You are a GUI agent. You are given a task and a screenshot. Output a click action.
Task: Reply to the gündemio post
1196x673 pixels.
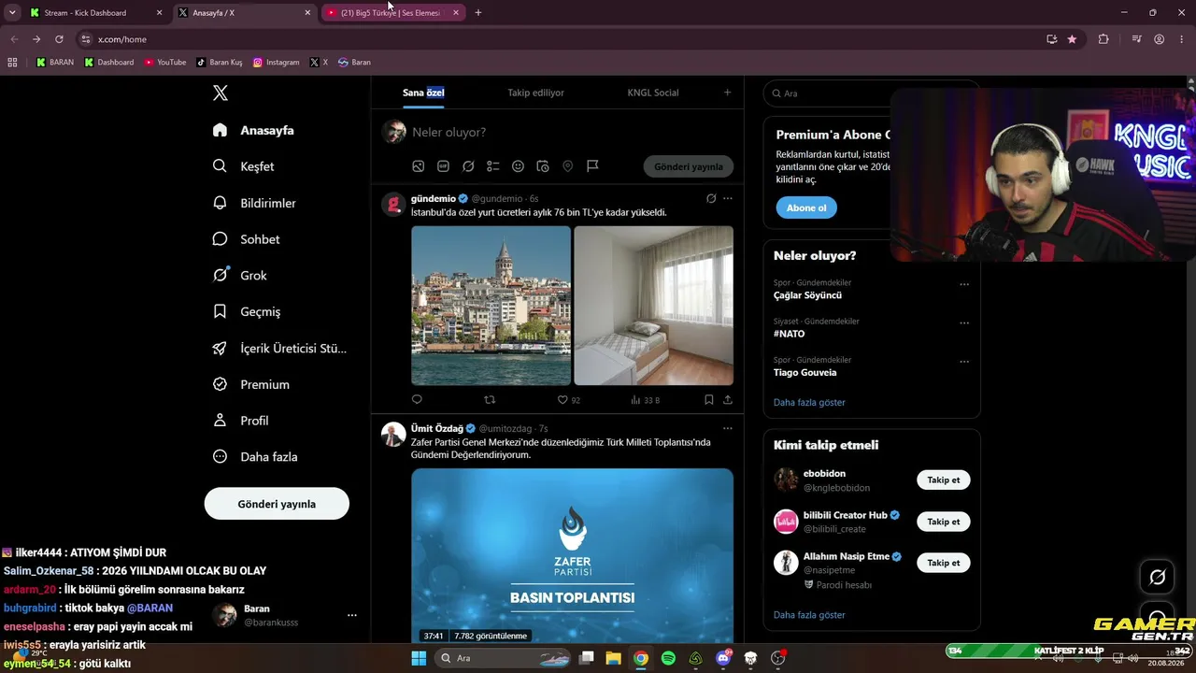point(417,400)
